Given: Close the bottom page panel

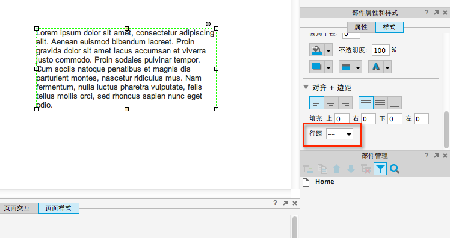Looking at the screenshot, I should pos(294,203).
